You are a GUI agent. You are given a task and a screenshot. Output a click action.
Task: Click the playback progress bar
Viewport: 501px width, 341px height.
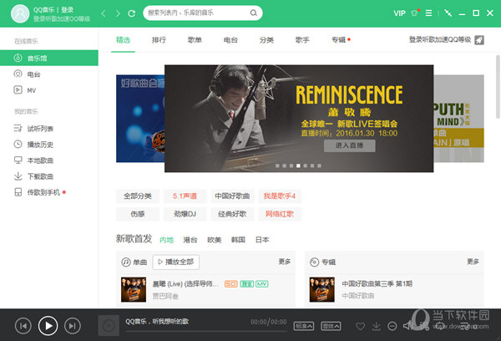point(206,332)
